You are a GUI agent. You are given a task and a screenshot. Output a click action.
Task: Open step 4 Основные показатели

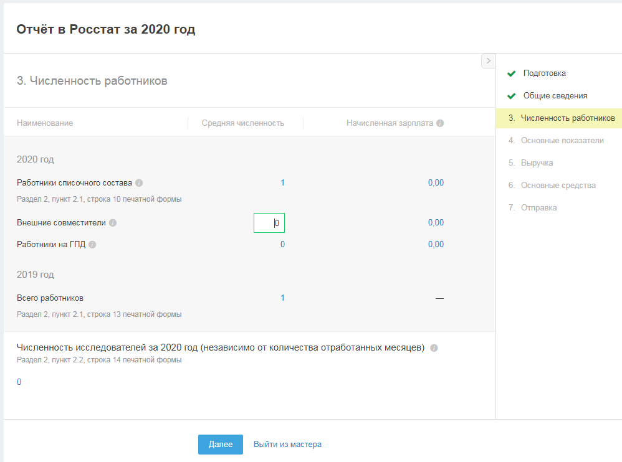click(x=562, y=141)
